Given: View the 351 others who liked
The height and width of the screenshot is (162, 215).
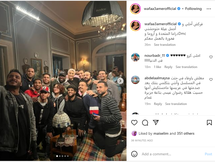Looking at the screenshot, I should 186,134.
